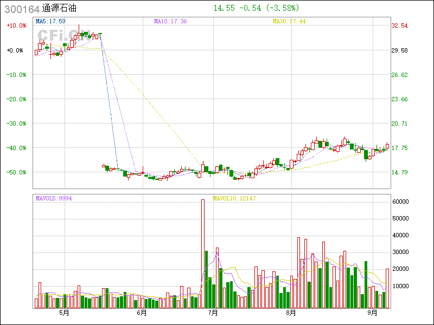Jump to the 6月 date marker

click(142, 313)
